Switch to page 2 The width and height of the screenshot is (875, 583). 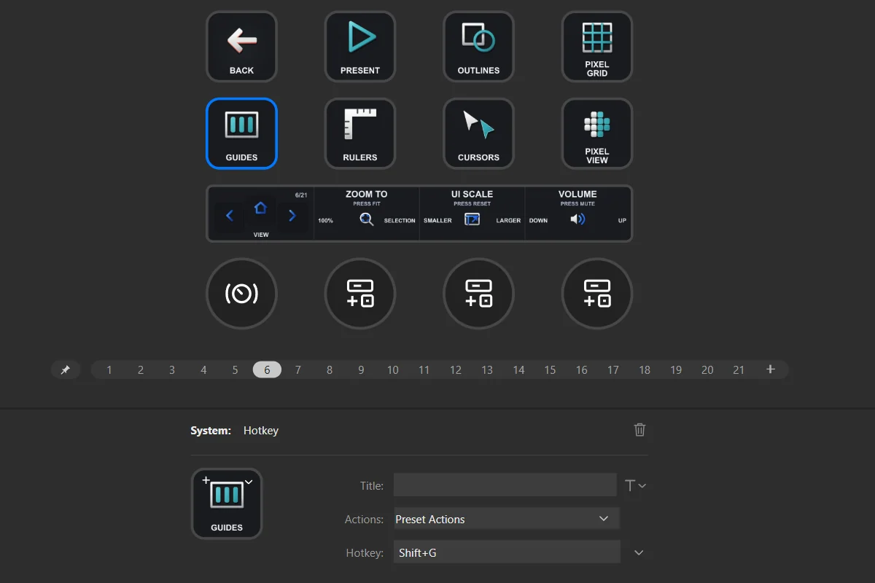[141, 370]
